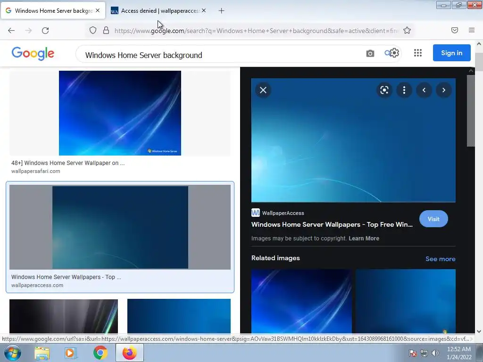The image size is (483, 362).
Task: Open the tracking protection shield icon
Action: (93, 30)
